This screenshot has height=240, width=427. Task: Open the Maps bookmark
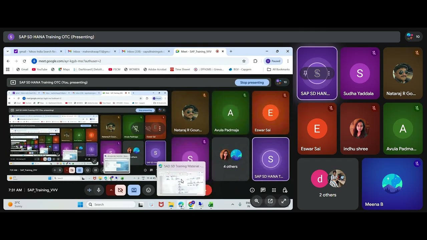(64, 69)
